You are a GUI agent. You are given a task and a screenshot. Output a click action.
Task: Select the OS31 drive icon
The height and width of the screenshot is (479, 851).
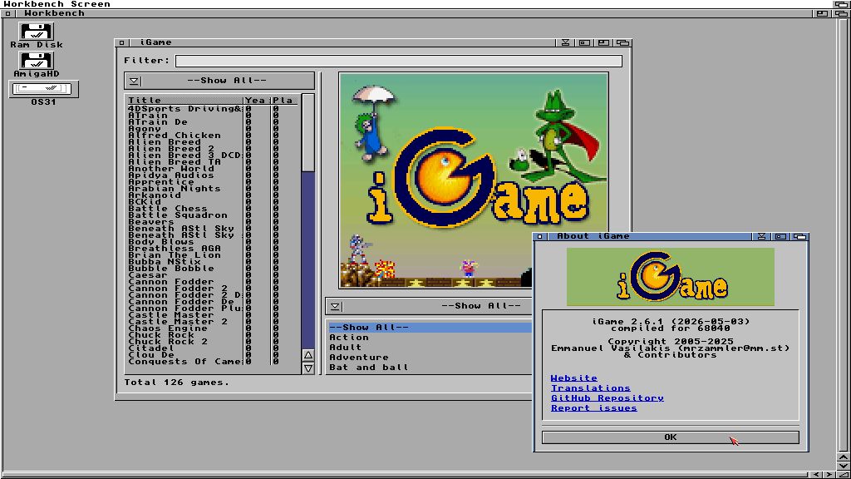coord(43,88)
